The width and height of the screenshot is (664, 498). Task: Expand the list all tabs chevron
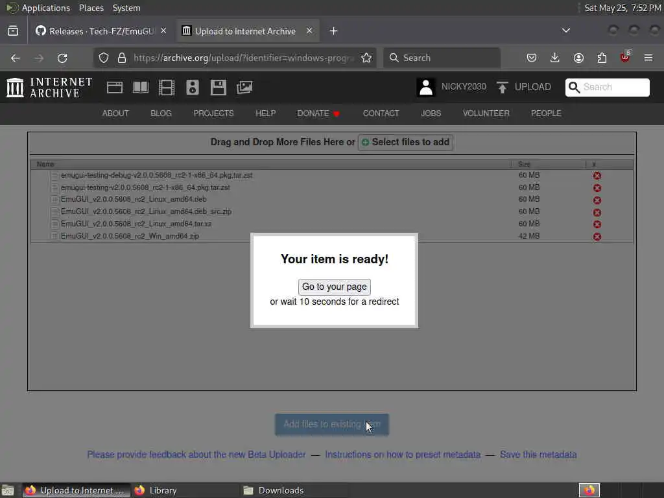[x=565, y=30]
